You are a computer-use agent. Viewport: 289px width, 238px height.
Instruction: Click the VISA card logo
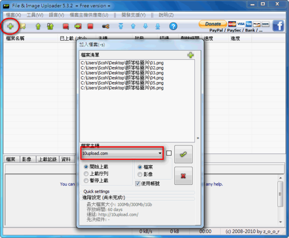(240, 24)
